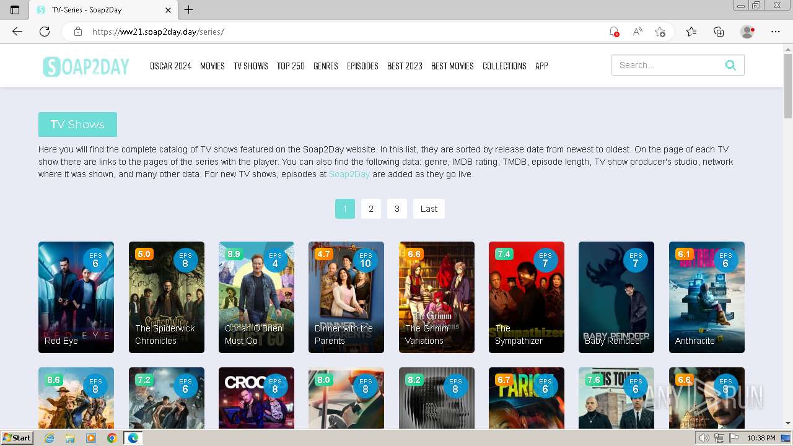The width and height of the screenshot is (793, 446).
Task: Open the second-row poster rated 8.0
Action: [346, 398]
